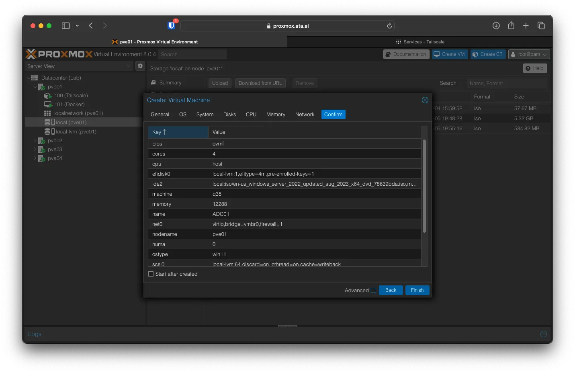
Task: Open the Documentation button
Action: (x=406, y=54)
